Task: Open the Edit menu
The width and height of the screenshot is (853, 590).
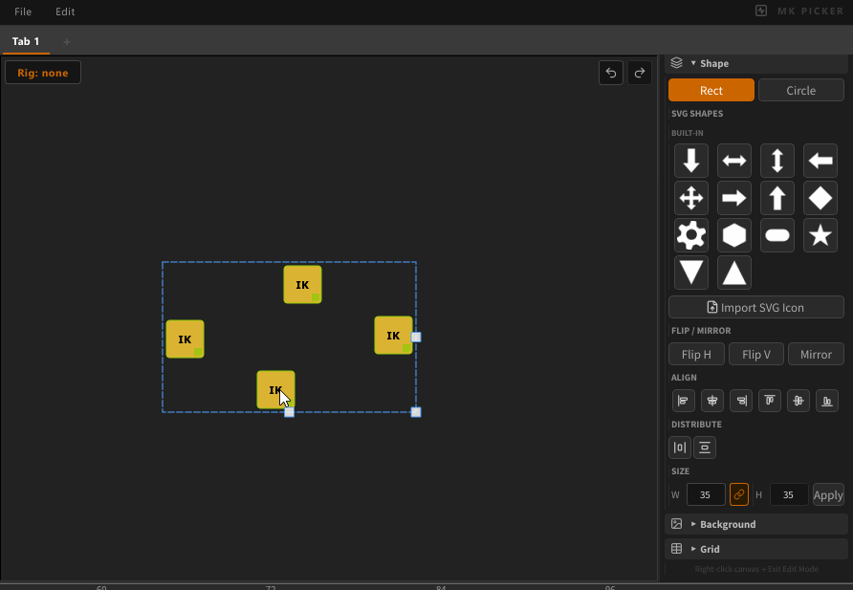Action: 65,11
